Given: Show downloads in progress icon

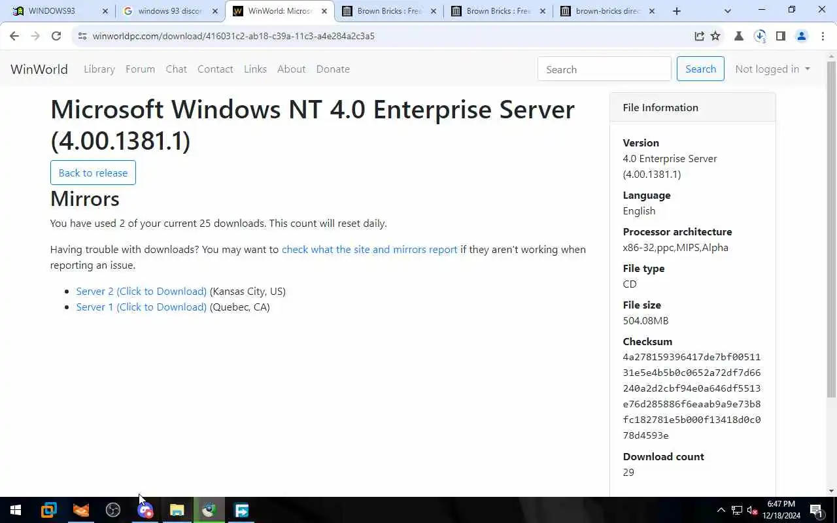Looking at the screenshot, I should [x=760, y=36].
